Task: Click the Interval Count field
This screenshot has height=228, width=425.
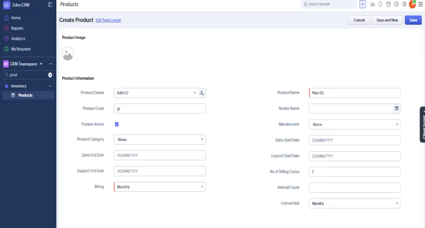Action: tap(355, 188)
